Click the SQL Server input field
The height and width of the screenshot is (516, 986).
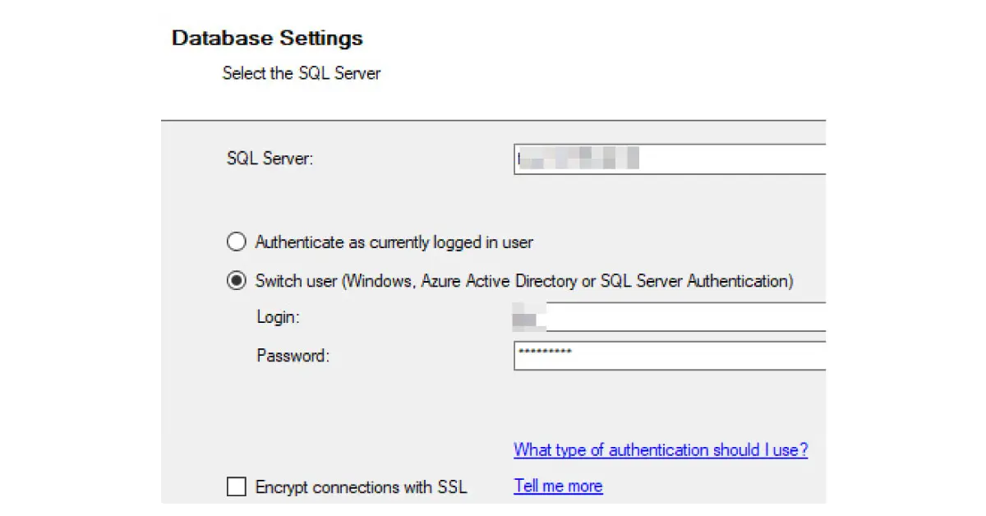pos(723,159)
